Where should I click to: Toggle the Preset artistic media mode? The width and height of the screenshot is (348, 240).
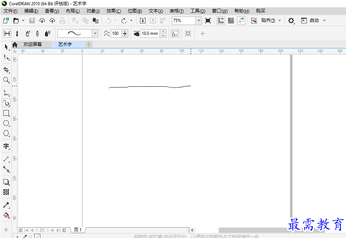coord(7,34)
